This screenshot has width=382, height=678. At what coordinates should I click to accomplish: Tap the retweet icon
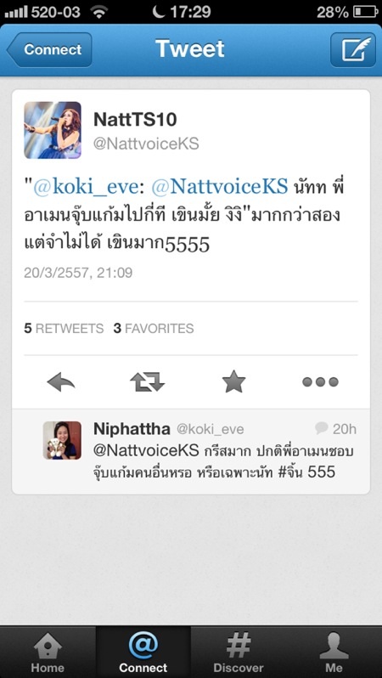click(x=148, y=382)
